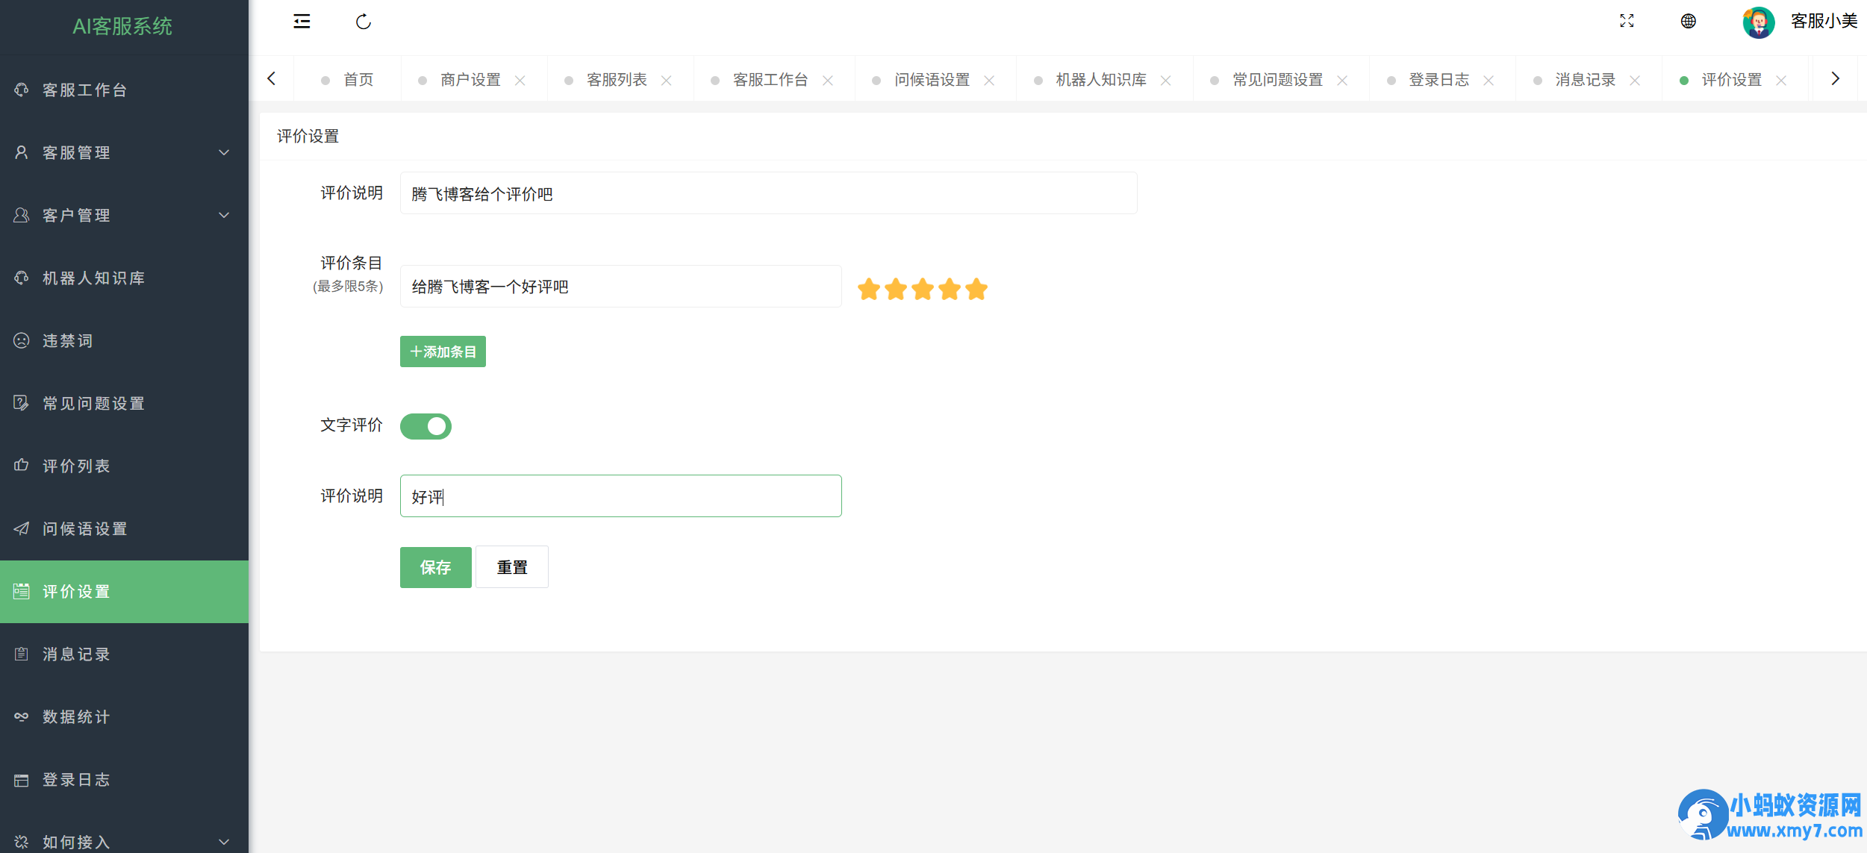Click the 添加条目 button
The height and width of the screenshot is (853, 1867).
coord(442,351)
